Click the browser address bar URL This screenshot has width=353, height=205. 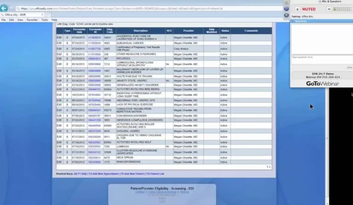[121, 9]
